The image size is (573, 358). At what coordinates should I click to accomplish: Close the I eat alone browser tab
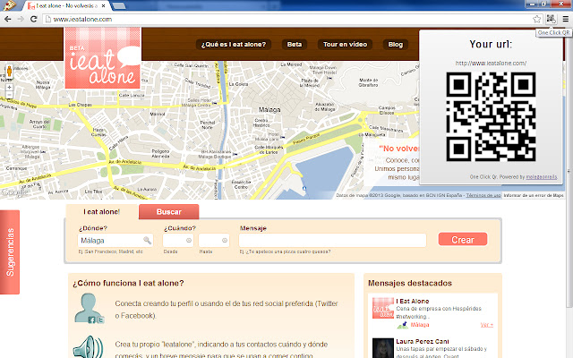pos(104,6)
